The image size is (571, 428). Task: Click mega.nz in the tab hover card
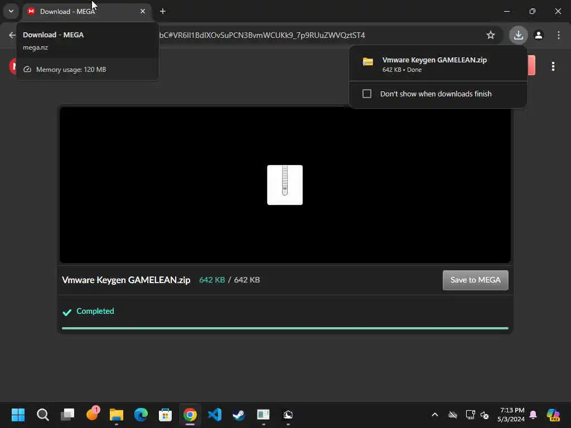pos(35,47)
